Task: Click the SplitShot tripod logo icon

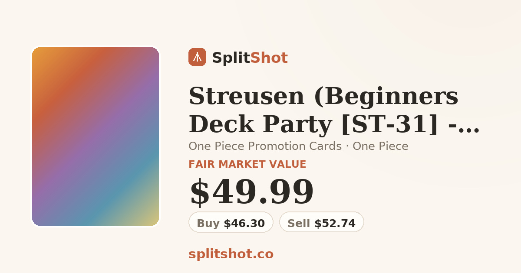Action: pyautogui.click(x=197, y=57)
